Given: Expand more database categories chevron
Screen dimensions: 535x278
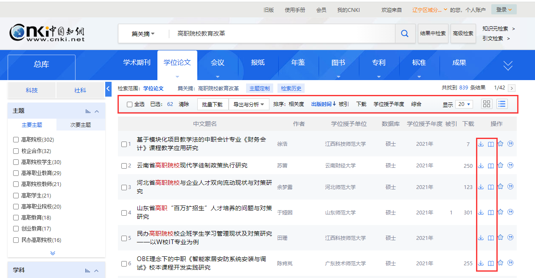Looking at the screenshot, I should click(508, 65).
